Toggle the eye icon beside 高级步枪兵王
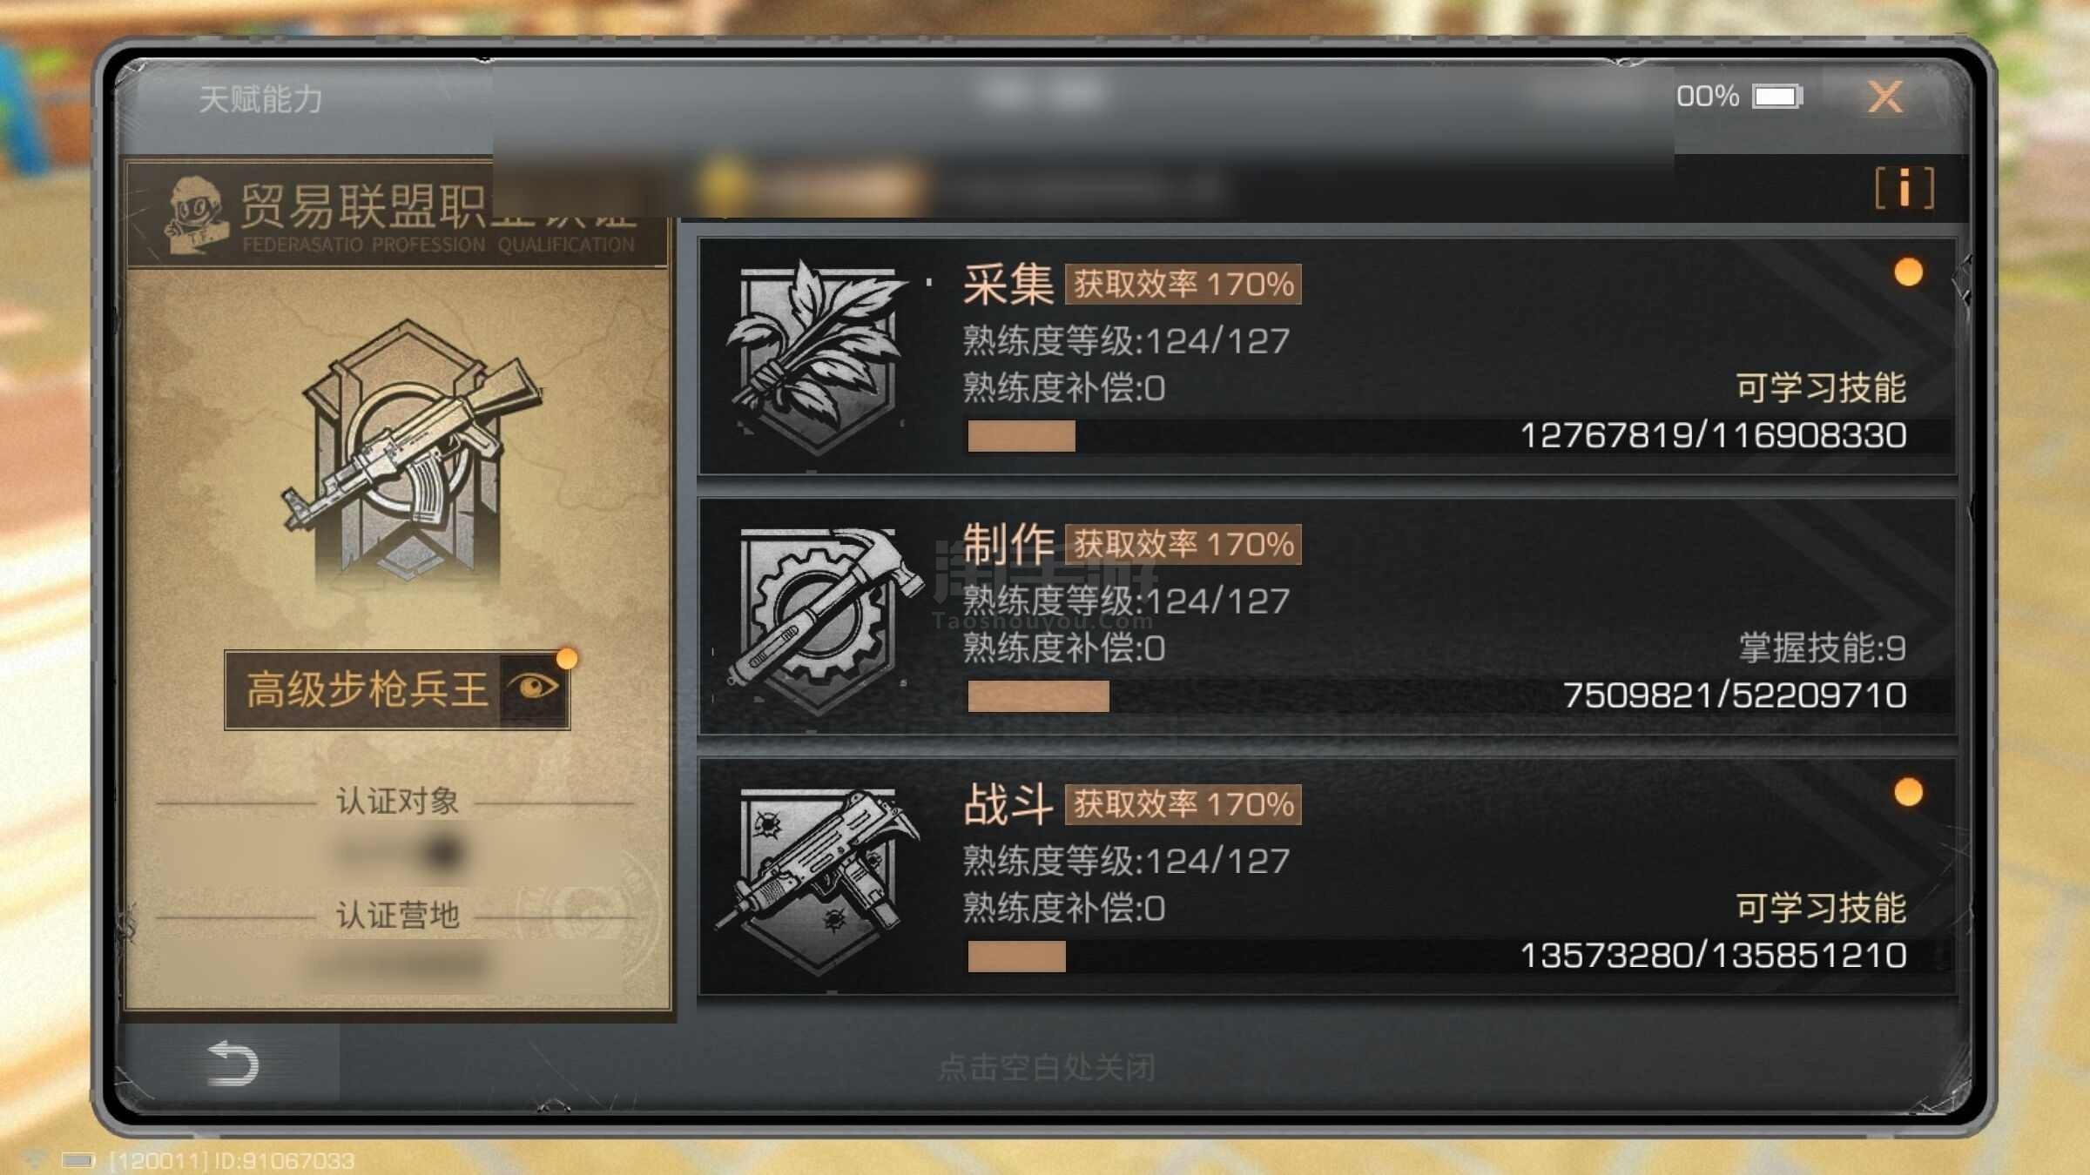Screen dimensions: 2090x1175 535,688
